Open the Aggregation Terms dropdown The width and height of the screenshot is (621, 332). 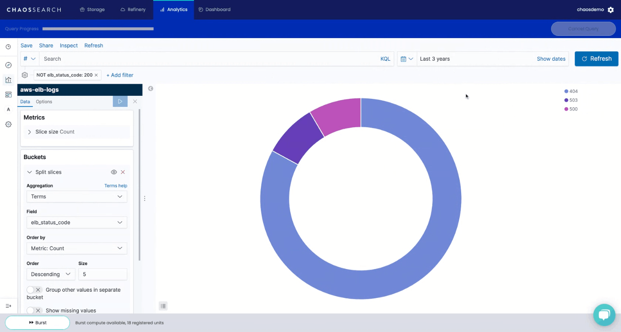click(76, 196)
